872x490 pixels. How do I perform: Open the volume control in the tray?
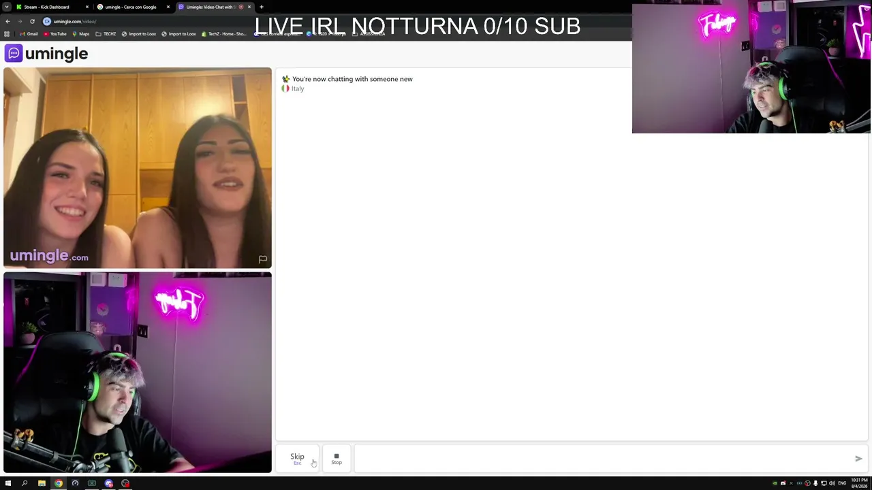pyautogui.click(x=832, y=483)
